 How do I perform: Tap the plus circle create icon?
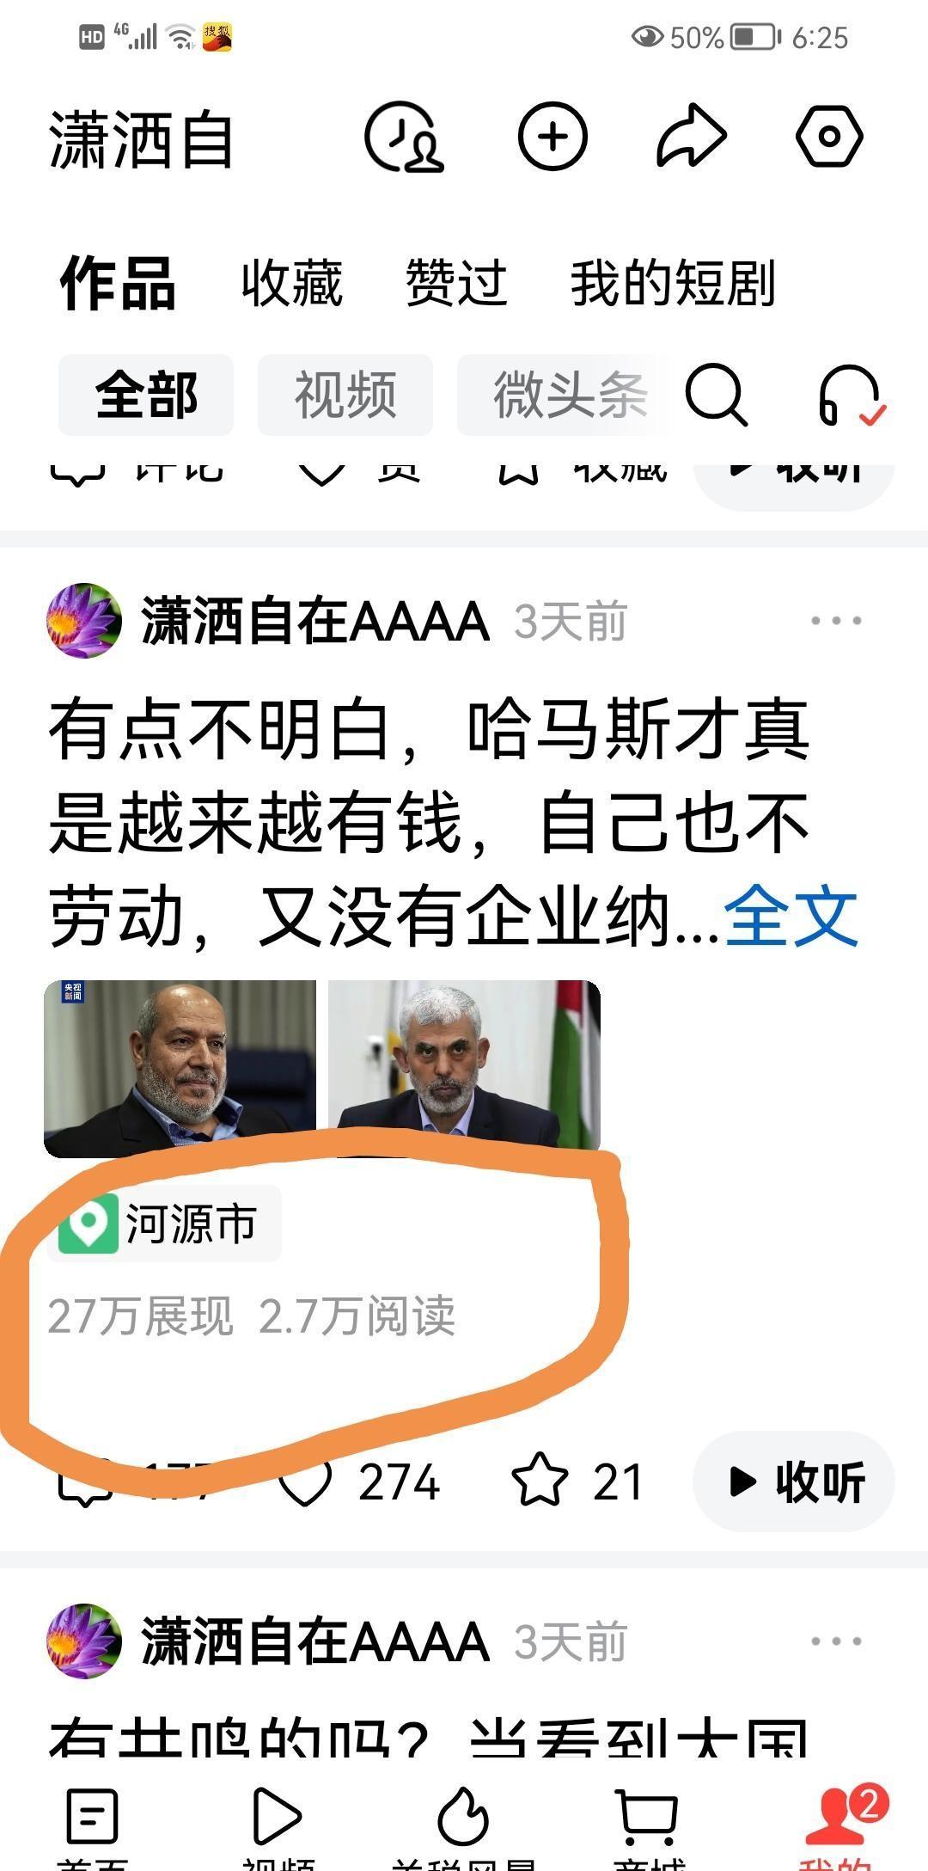pos(553,137)
